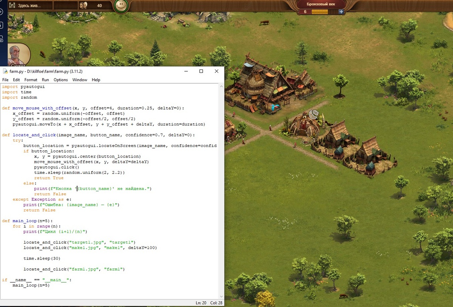Click the green smiley happiness indicator

(x=121, y=6)
